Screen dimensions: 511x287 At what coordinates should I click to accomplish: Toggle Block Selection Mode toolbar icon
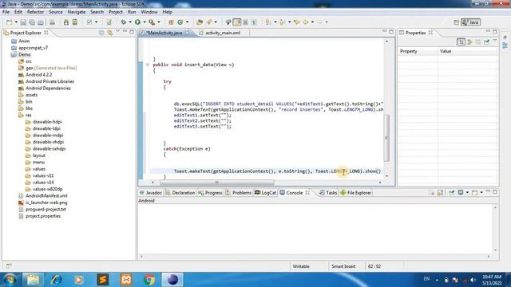[x=245, y=22]
